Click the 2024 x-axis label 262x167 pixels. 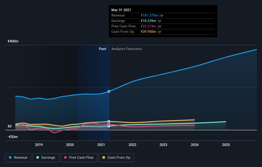[195, 145]
